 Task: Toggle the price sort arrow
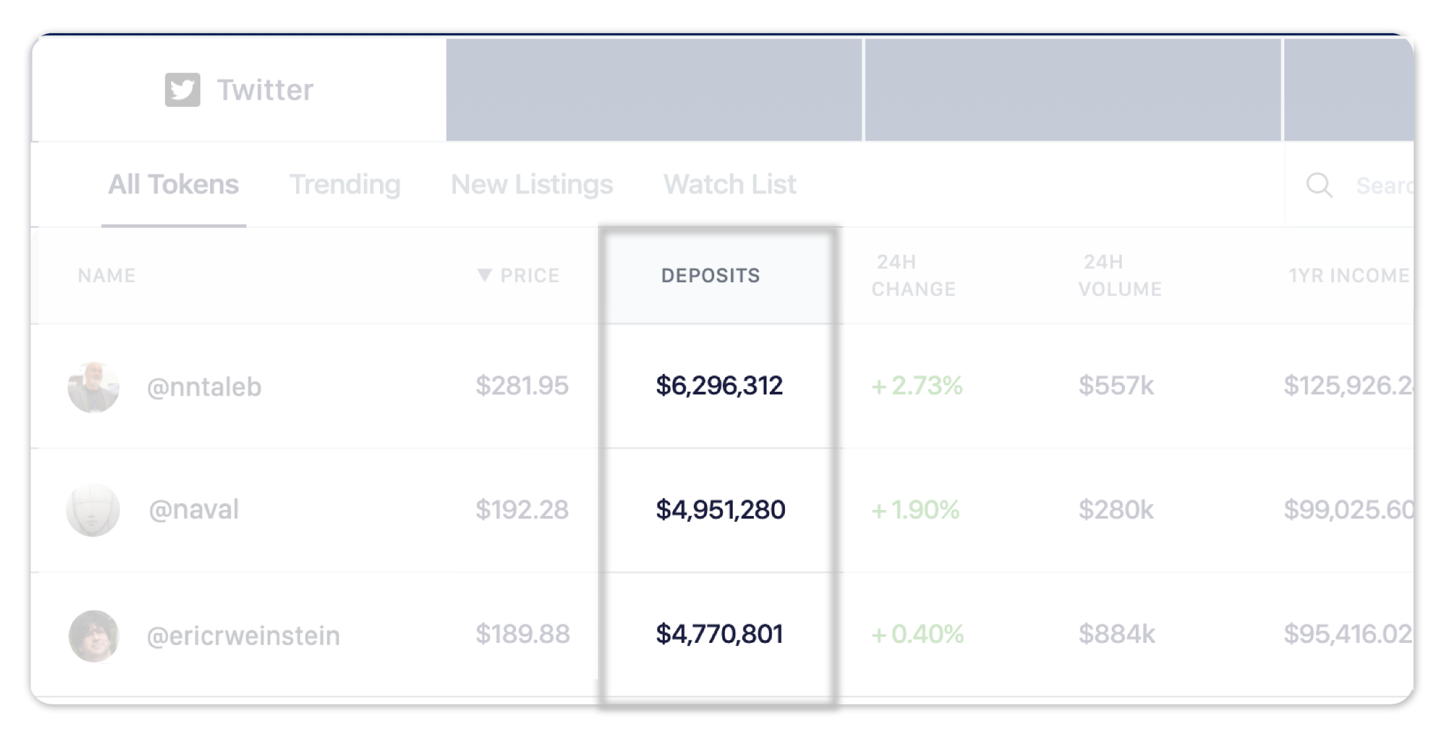[x=484, y=275]
